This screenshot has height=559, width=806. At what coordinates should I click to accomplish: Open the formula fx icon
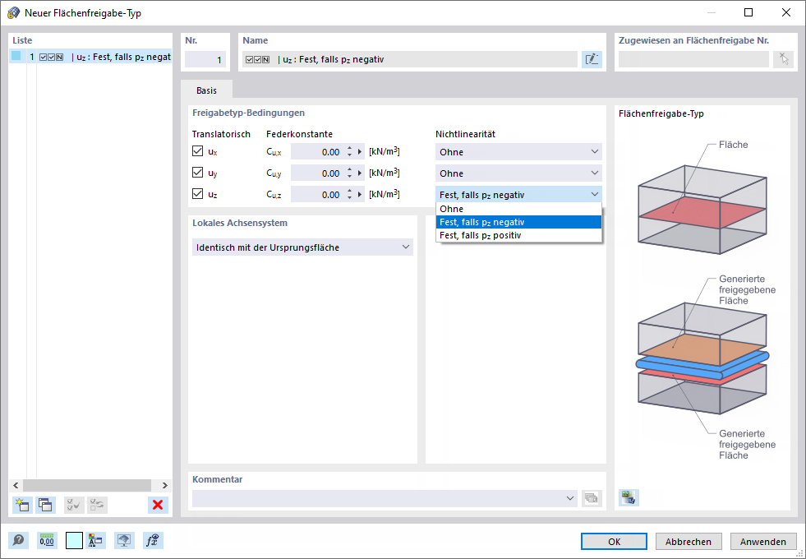pos(153,540)
